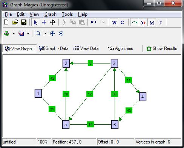Toggle the W weights display
This screenshot has height=148, width=184.
(x=114, y=23)
